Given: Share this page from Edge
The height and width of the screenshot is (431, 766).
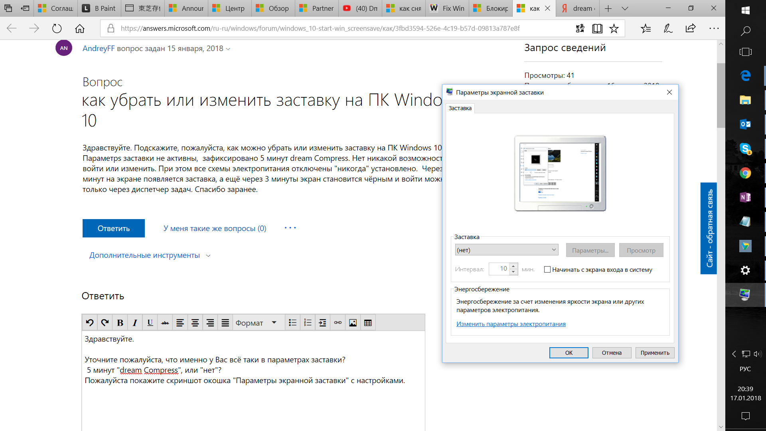Looking at the screenshot, I should point(691,28).
